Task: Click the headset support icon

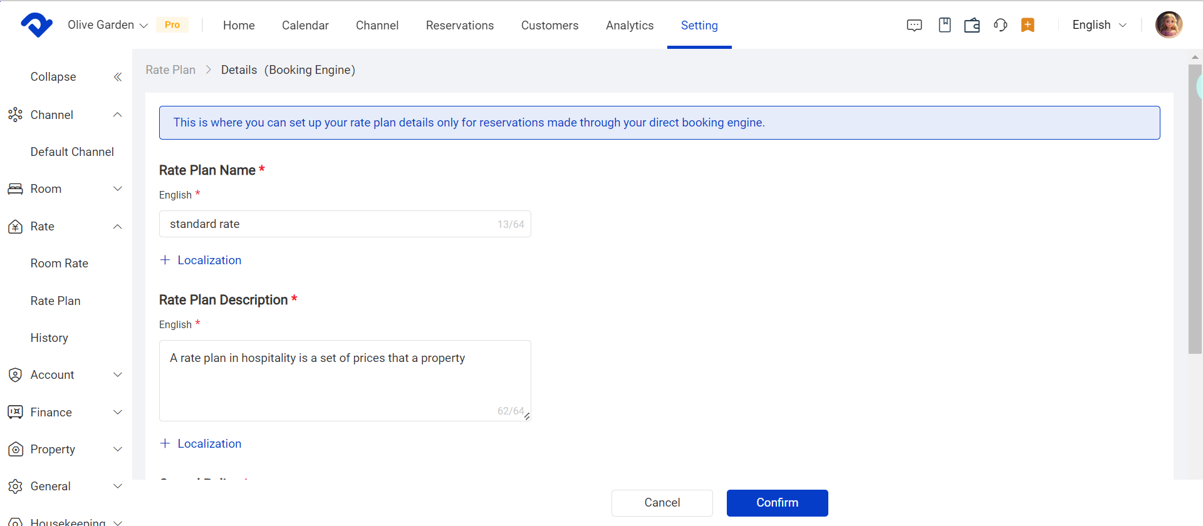Action: pos(1000,25)
